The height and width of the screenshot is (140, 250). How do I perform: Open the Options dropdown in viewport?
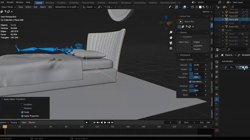pos(207,12)
